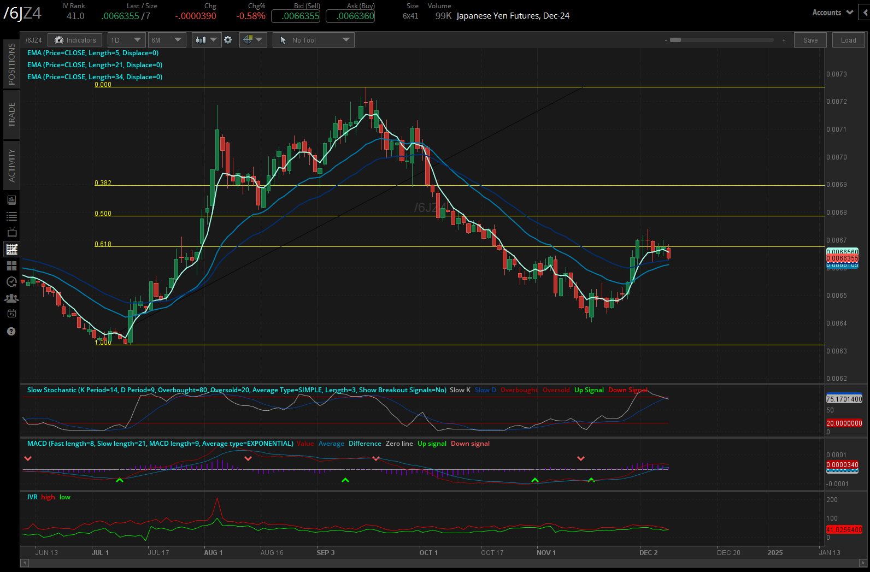Click the Indicators button
Viewport: 870px width, 572px height.
(75, 40)
